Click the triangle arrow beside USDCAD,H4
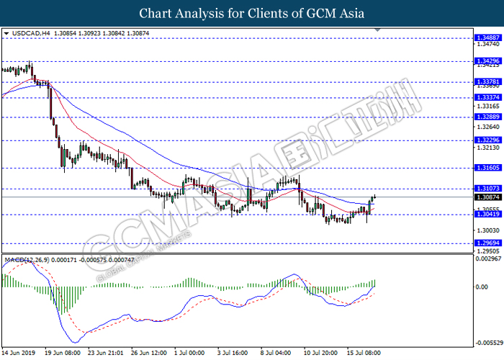The image size is (504, 360). pyautogui.click(x=6, y=33)
